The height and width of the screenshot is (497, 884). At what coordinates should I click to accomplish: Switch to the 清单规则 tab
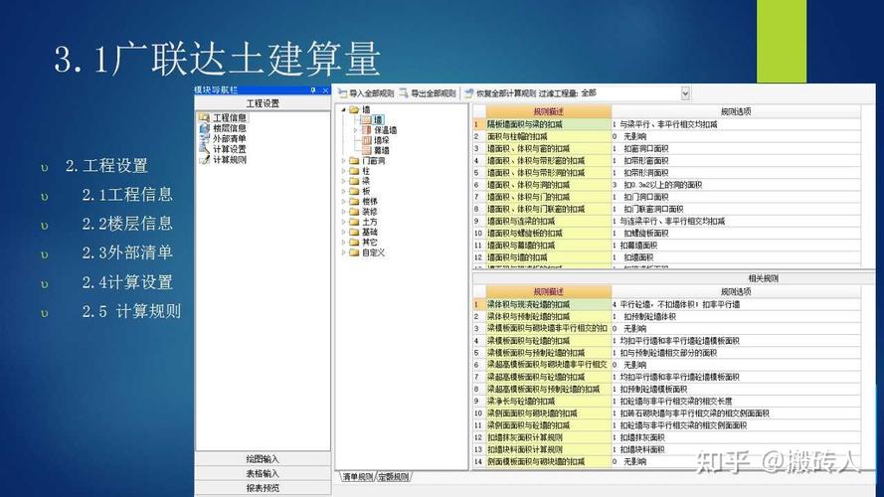tap(357, 477)
